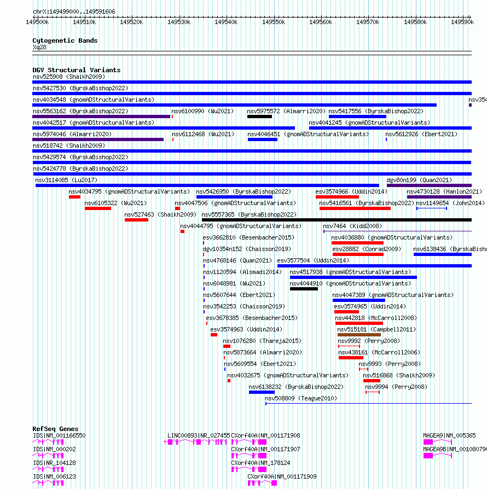
Task: Click nsv7464 (Kidd2008) label
Action: [x=352, y=226]
